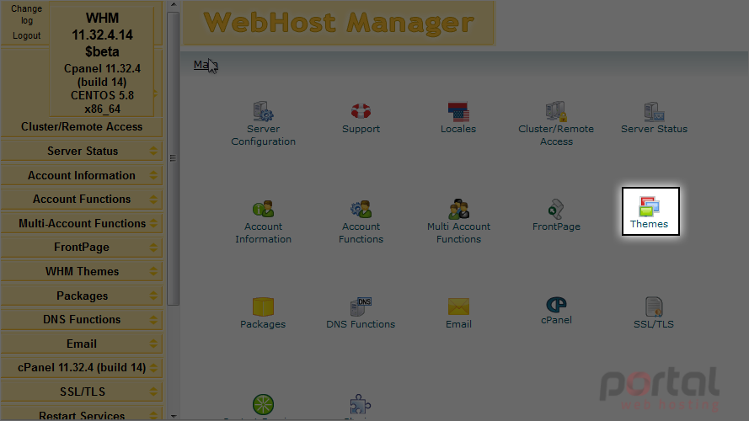Image resolution: width=749 pixels, height=421 pixels.
Task: Expand SSL/TLS sidebar arrows
Action: 153,392
